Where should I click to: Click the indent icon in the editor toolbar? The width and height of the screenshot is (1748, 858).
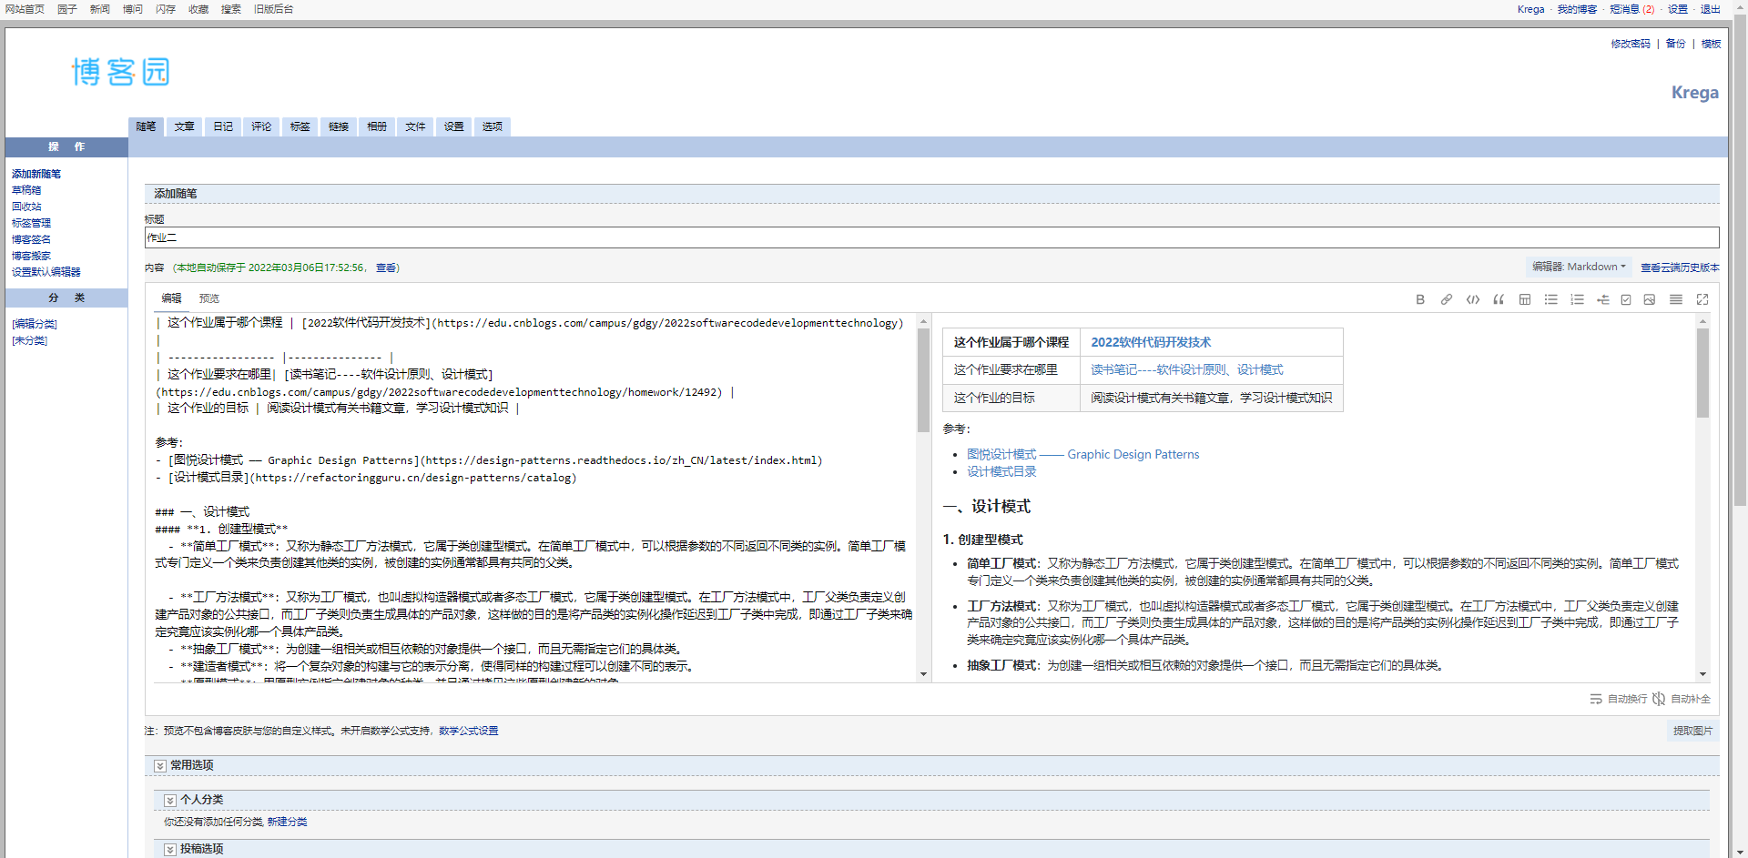(x=1603, y=299)
